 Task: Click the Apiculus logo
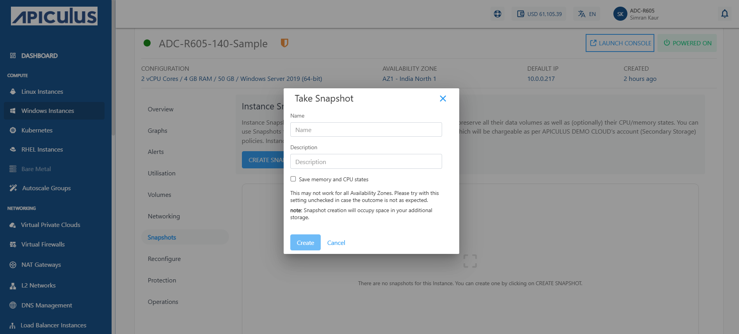[54, 16]
